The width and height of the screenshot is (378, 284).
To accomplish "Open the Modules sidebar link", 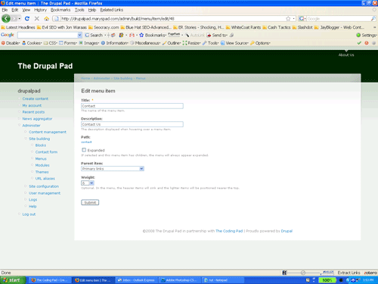I will point(42,165).
